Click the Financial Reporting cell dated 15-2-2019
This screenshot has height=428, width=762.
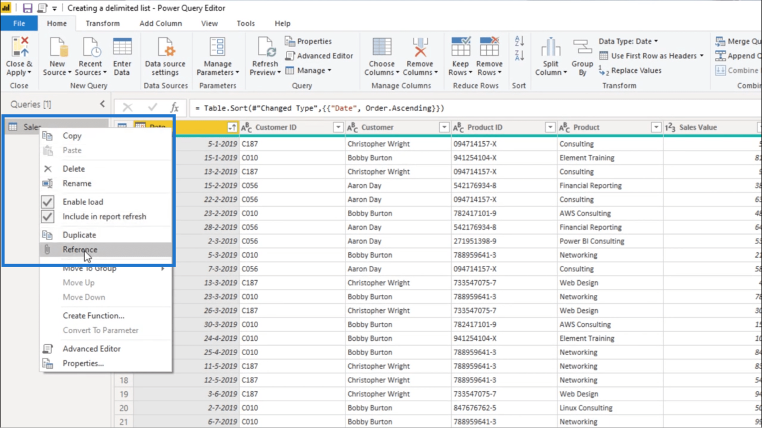pos(610,186)
